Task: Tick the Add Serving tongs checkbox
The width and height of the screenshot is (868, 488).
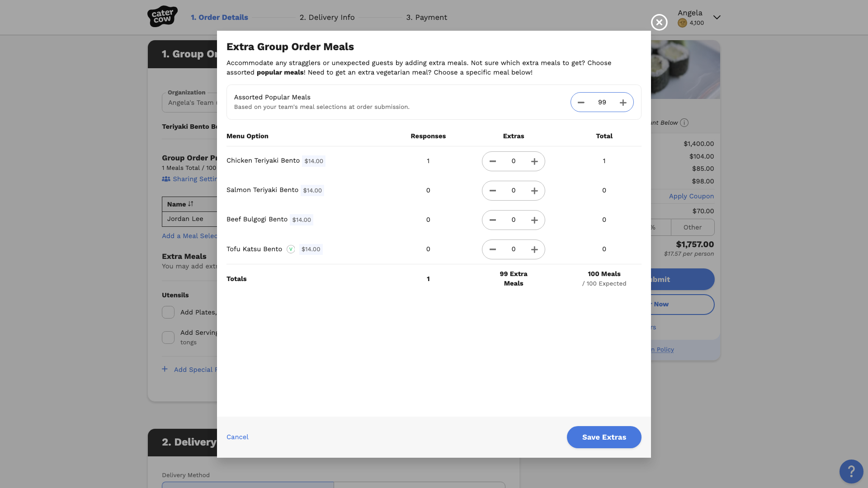Action: coord(168,338)
